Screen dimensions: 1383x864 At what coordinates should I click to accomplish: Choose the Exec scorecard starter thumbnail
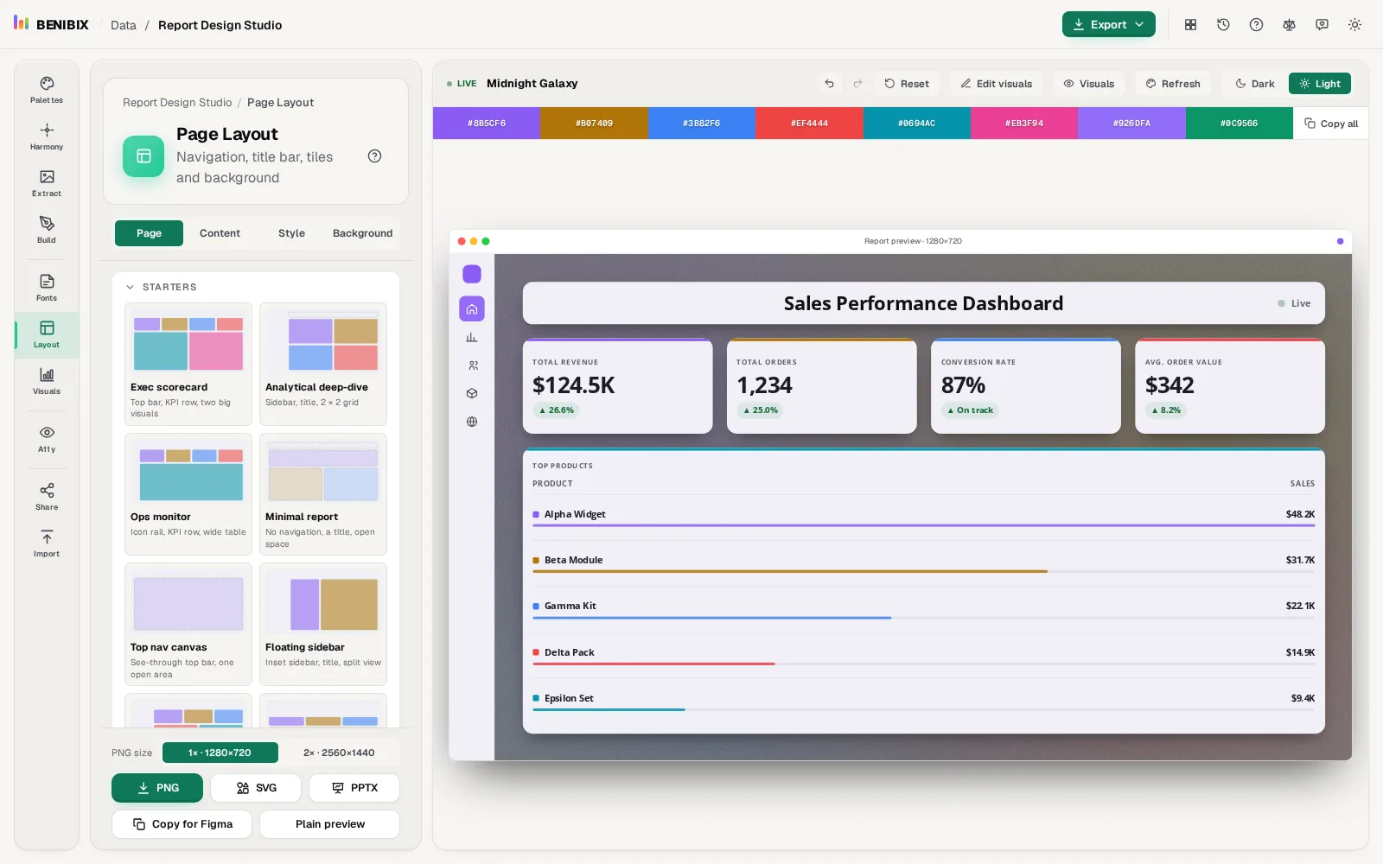pos(188,364)
